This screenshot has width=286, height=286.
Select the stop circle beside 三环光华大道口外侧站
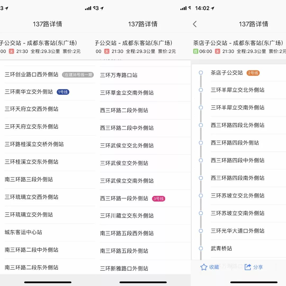coord(200,231)
